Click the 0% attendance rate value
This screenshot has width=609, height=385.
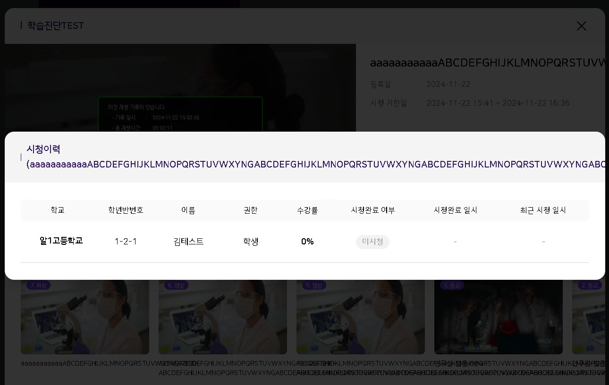[307, 242]
